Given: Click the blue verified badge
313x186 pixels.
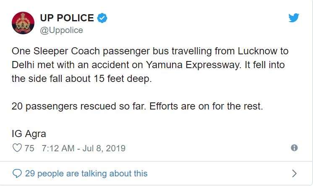Looking at the screenshot, I should pyautogui.click(x=102, y=18).
